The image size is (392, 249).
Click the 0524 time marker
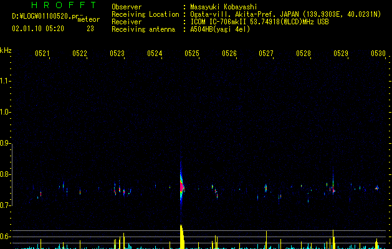[x=155, y=53]
